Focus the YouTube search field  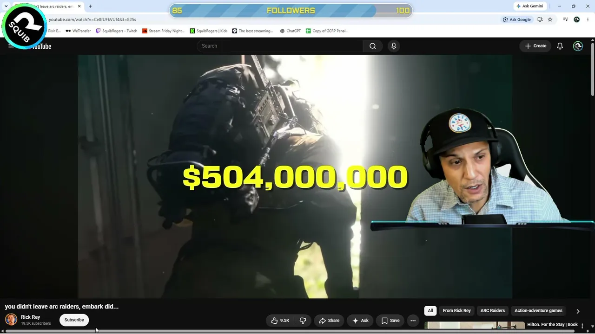280,46
